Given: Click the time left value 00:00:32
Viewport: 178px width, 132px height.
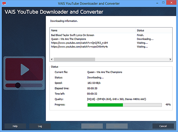Looking at the screenshot, I should 92,94.
